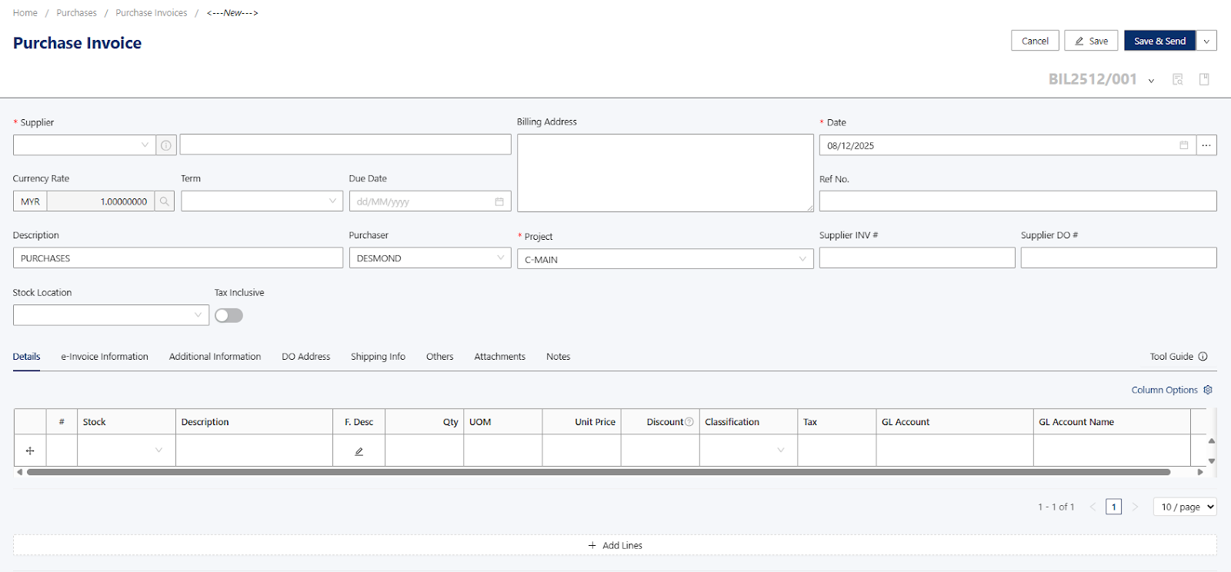Click the Tool Guide info icon
The height and width of the screenshot is (572, 1231).
1203,357
